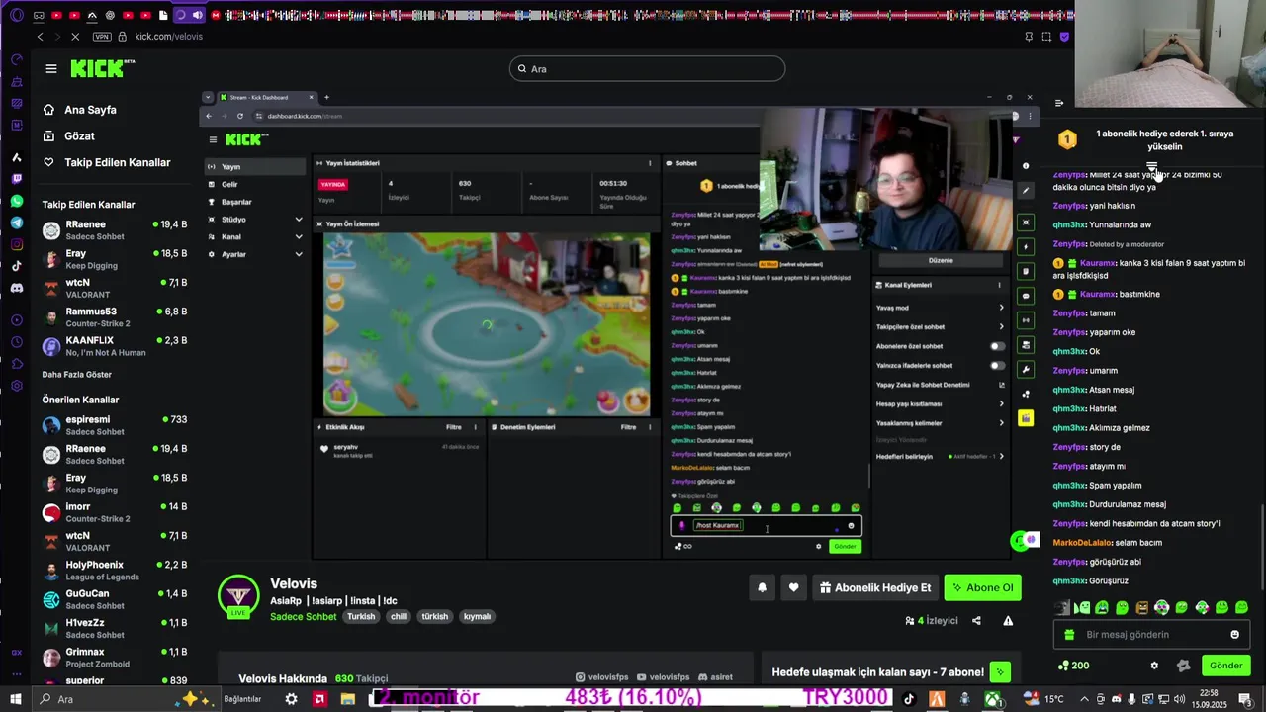Click the Kick logo
The image size is (1266, 712).
click(102, 68)
